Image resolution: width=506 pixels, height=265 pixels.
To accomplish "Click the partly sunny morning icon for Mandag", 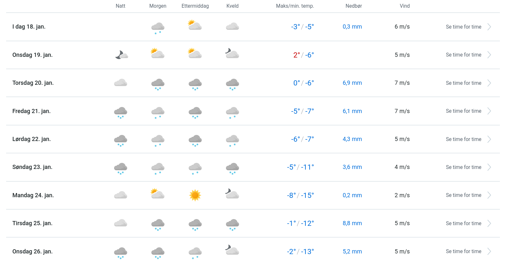I will (158, 194).
